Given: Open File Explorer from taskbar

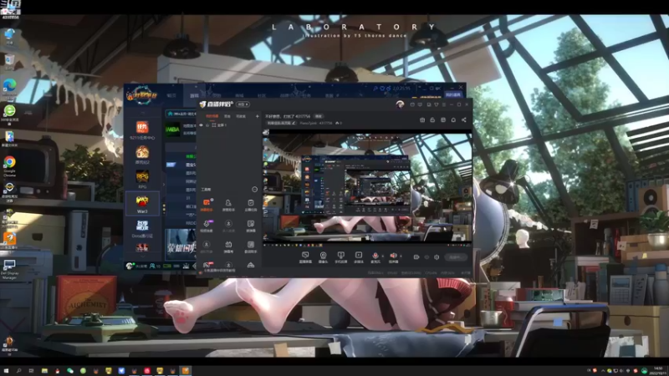Looking at the screenshot, I should coord(44,371).
